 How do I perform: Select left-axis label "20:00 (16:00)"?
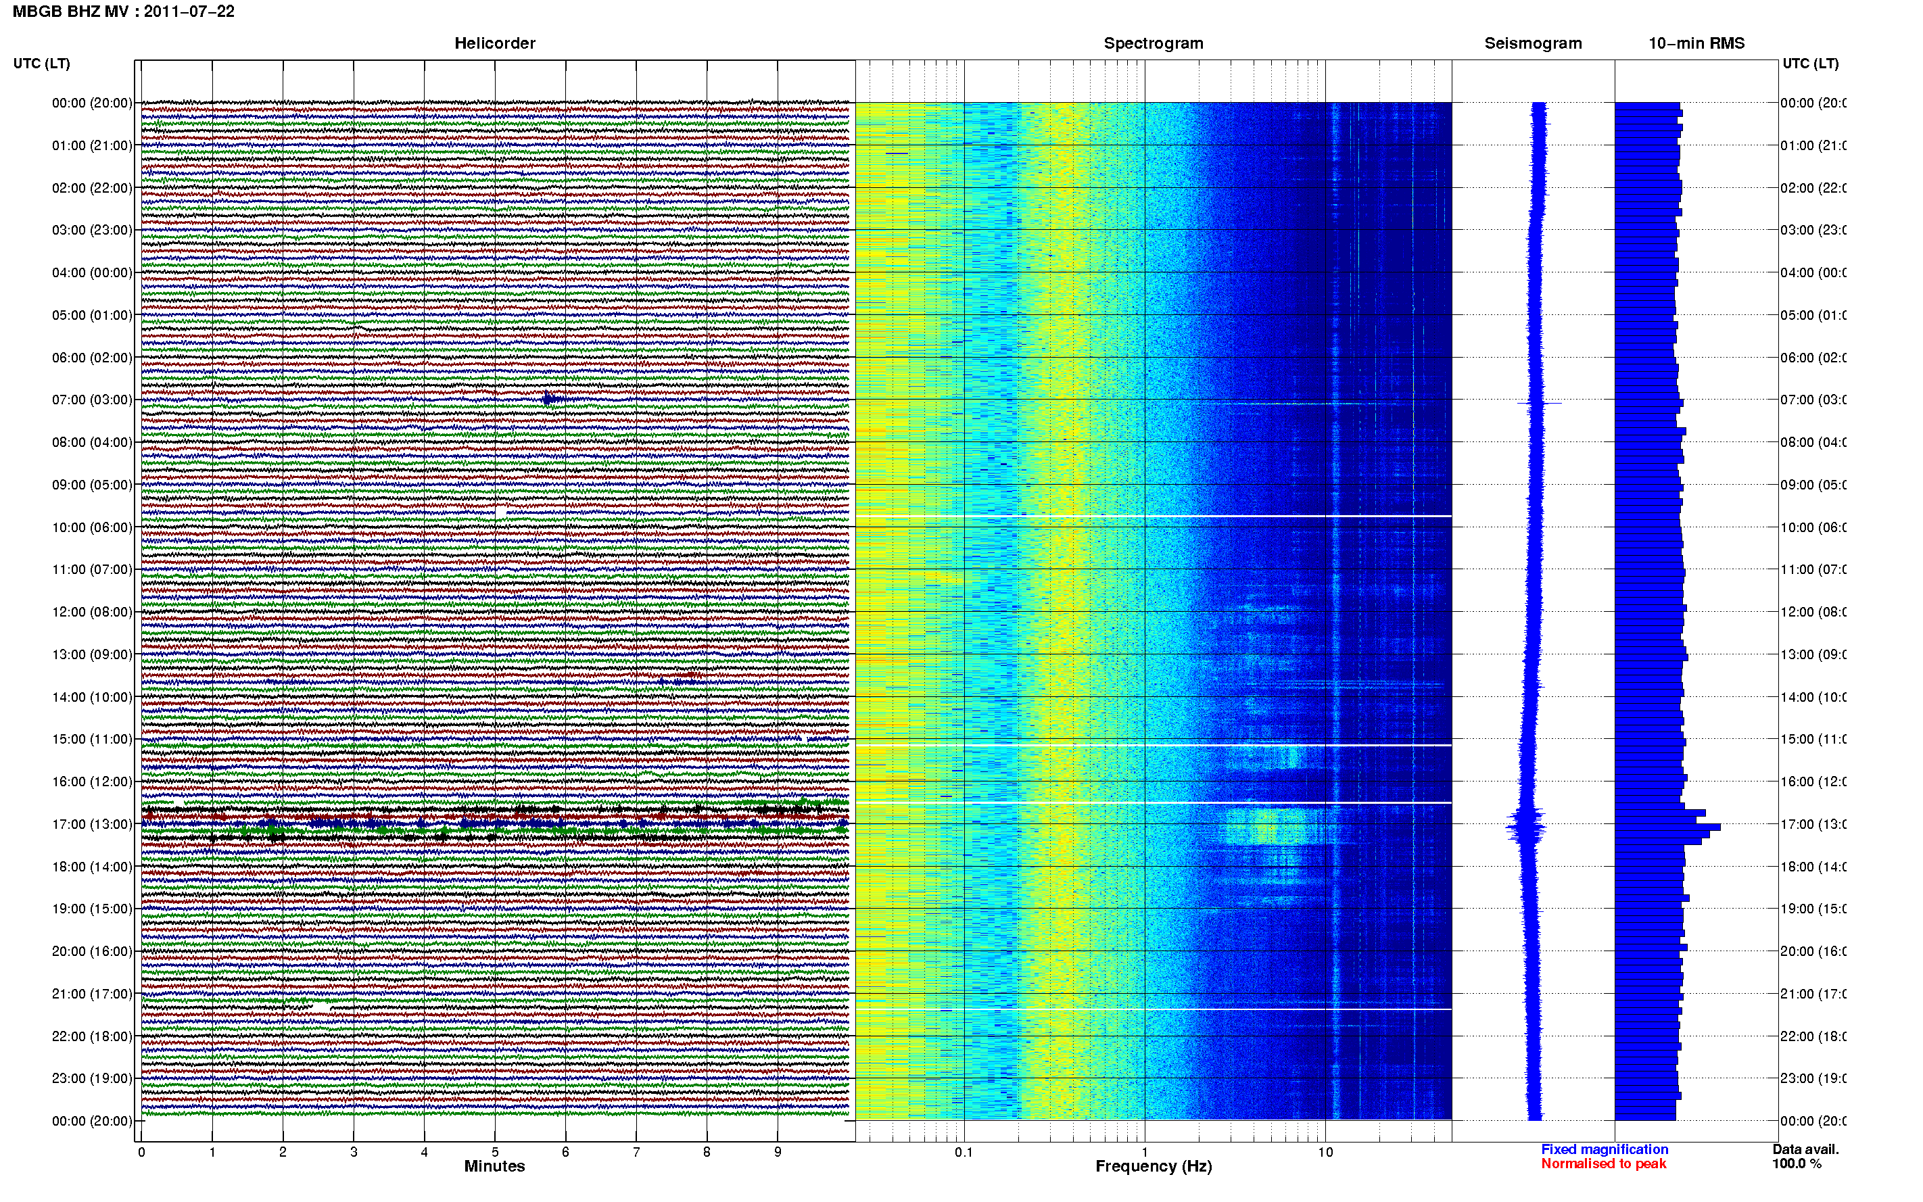tap(92, 952)
